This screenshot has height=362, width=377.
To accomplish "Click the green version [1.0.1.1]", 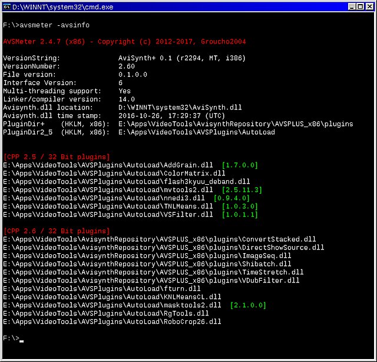I will [x=240, y=215].
